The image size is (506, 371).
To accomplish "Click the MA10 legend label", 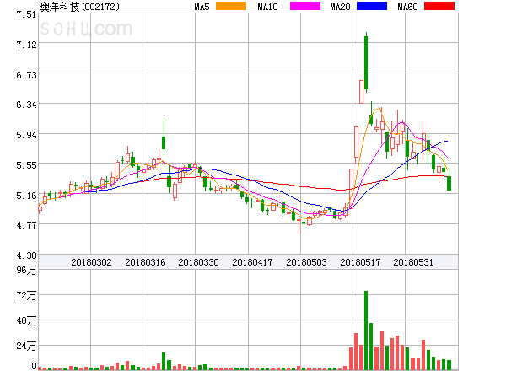I will [x=267, y=7].
